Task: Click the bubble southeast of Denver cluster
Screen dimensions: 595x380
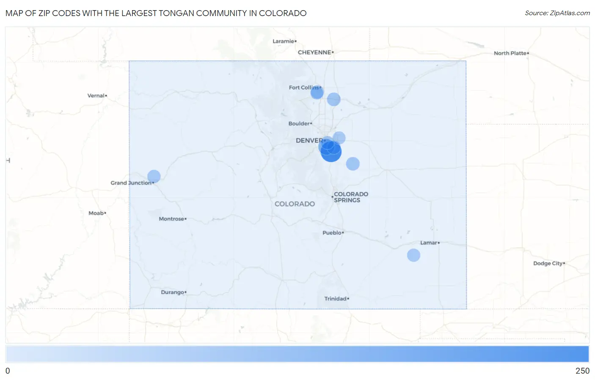Action: coord(353,164)
